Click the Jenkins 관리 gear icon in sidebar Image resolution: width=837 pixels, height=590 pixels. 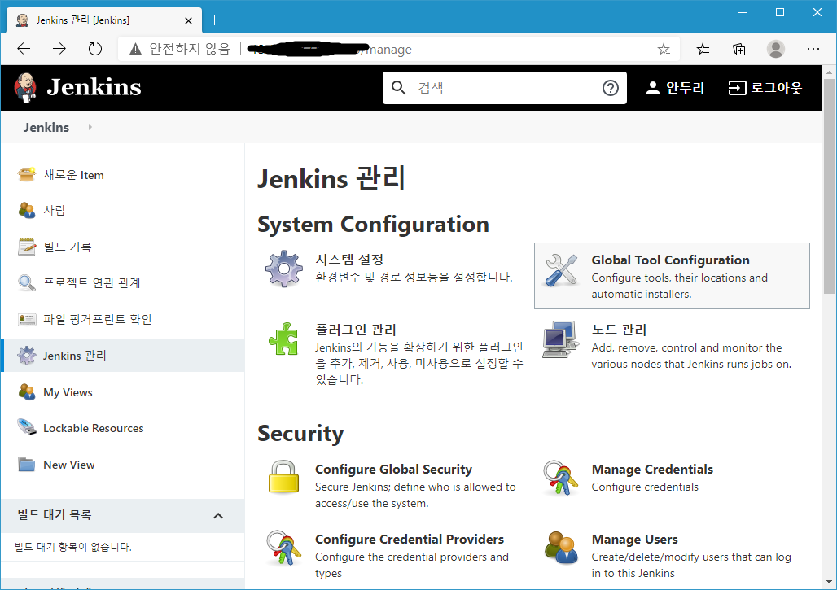click(x=27, y=356)
